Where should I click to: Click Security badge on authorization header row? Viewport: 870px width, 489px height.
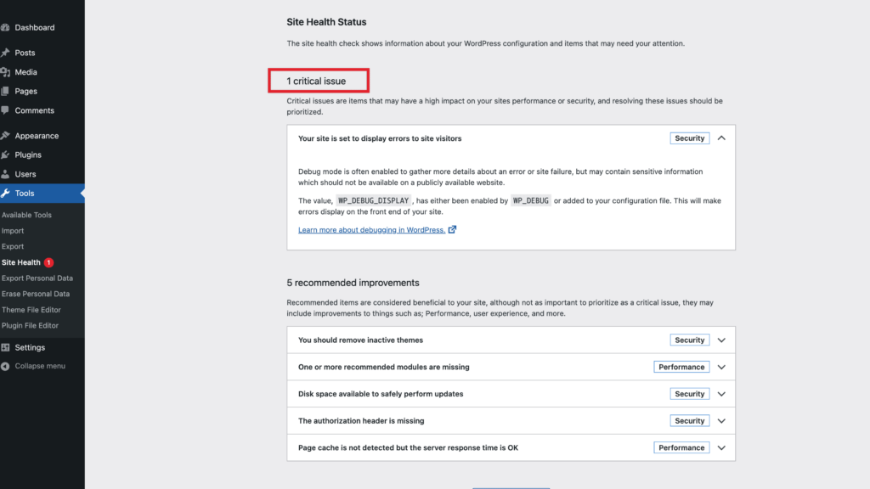pyautogui.click(x=690, y=421)
